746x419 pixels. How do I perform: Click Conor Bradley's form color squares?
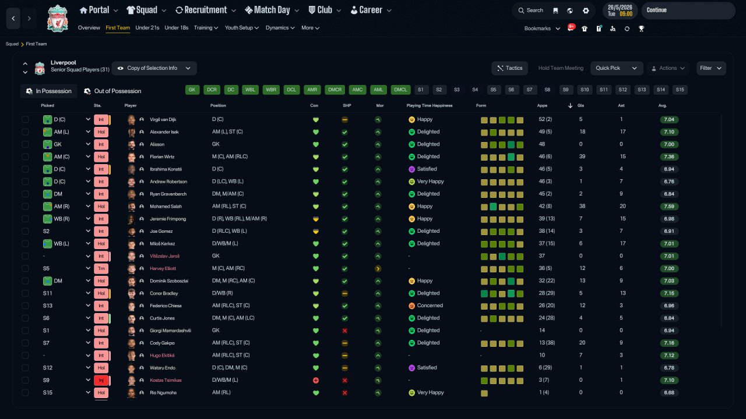coord(502,293)
